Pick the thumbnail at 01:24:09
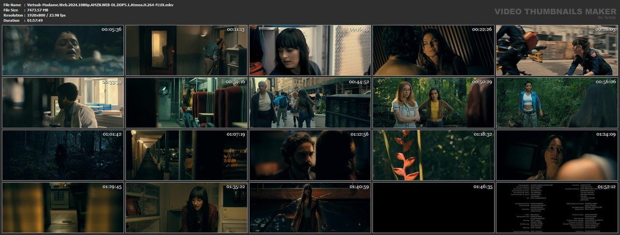 point(557,155)
